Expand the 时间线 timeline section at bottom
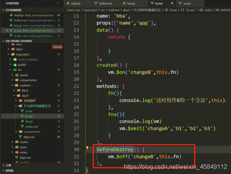 (3, 171)
